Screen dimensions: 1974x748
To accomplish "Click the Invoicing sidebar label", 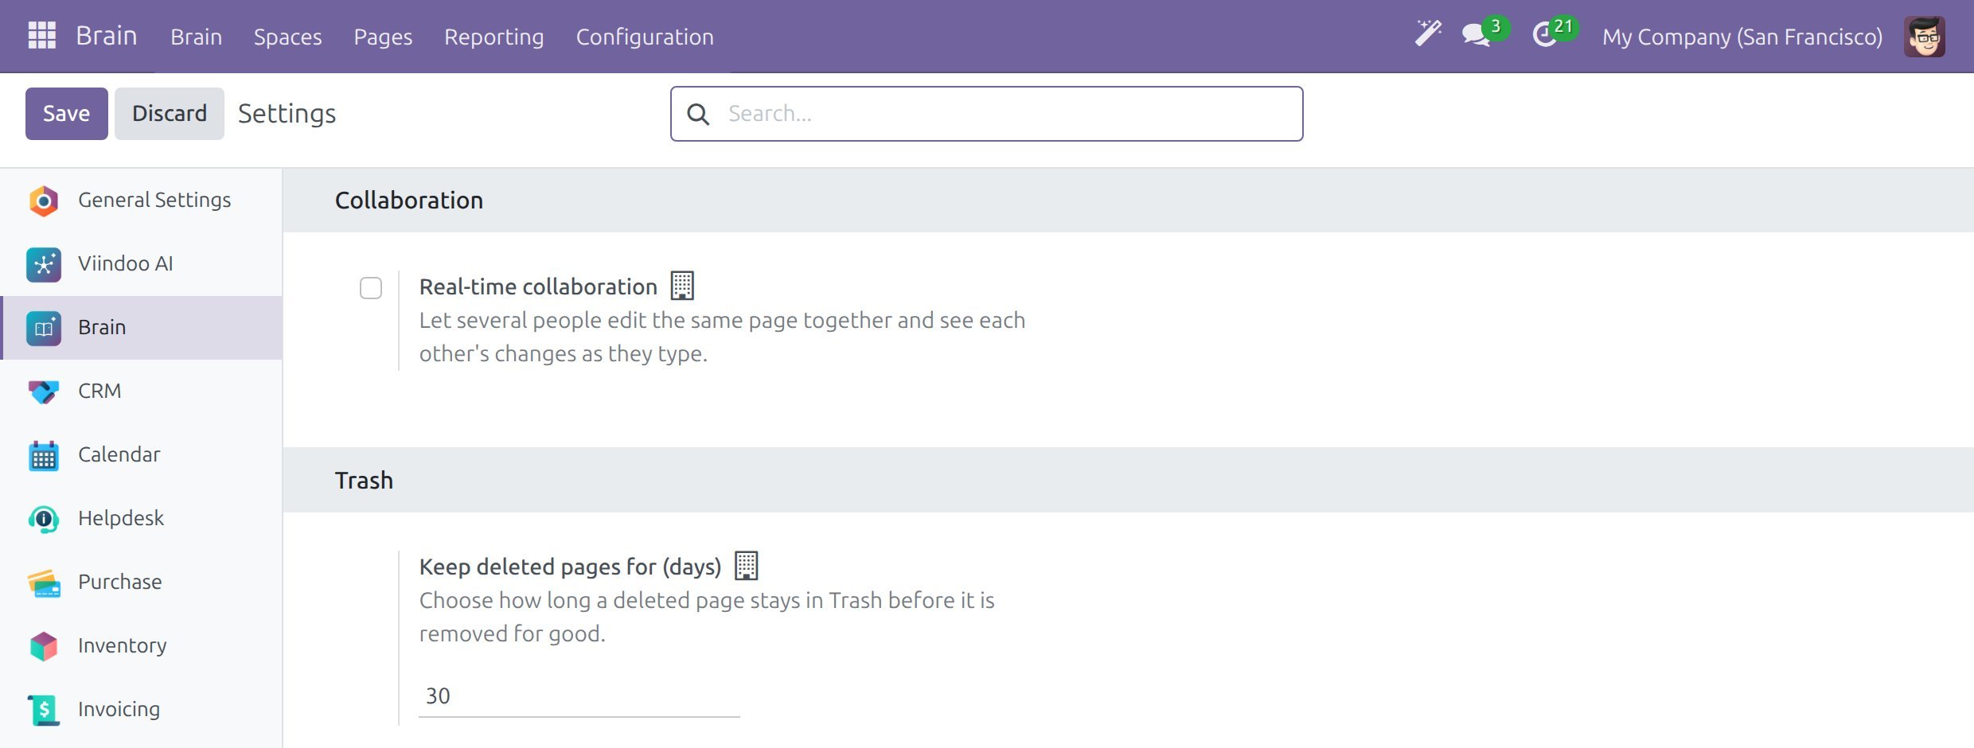I will coord(119,709).
